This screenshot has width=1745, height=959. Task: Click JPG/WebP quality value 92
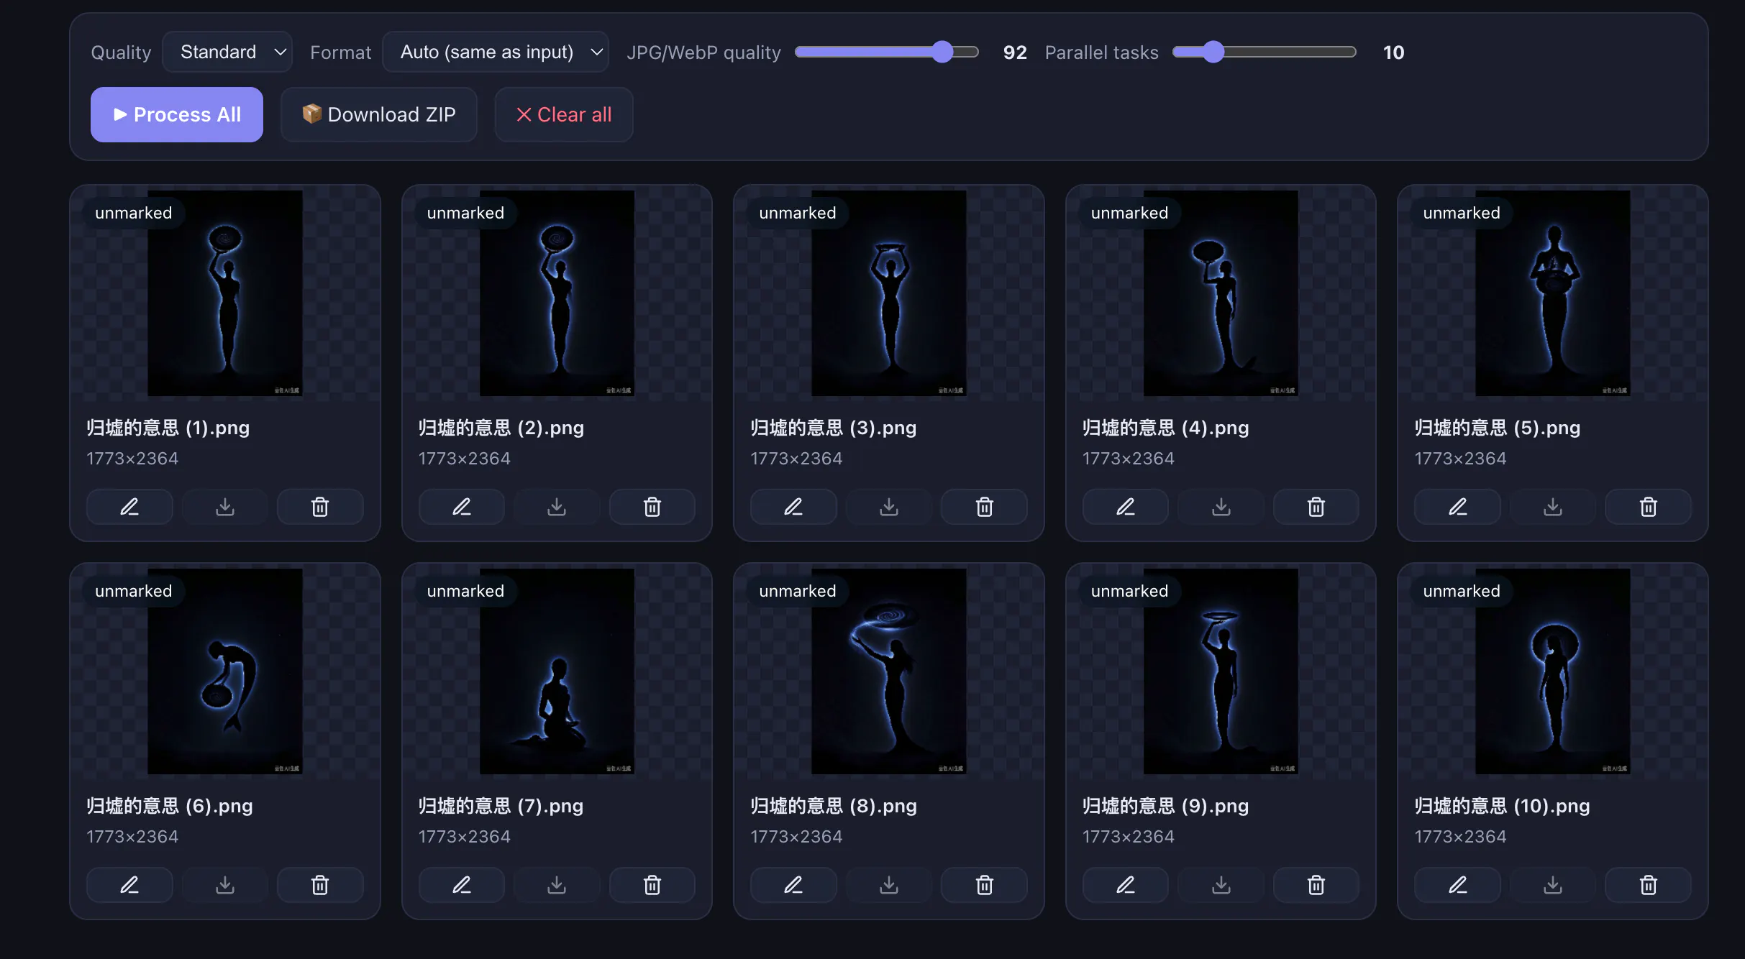1015,52
